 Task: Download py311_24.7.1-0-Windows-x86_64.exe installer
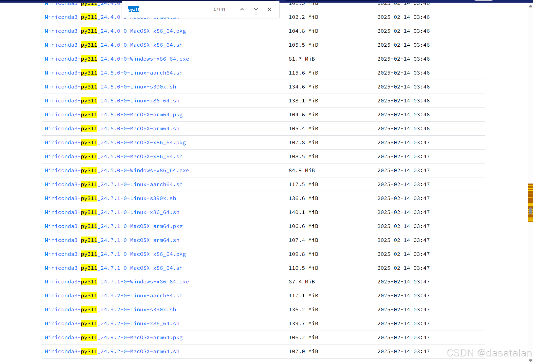click(x=117, y=282)
